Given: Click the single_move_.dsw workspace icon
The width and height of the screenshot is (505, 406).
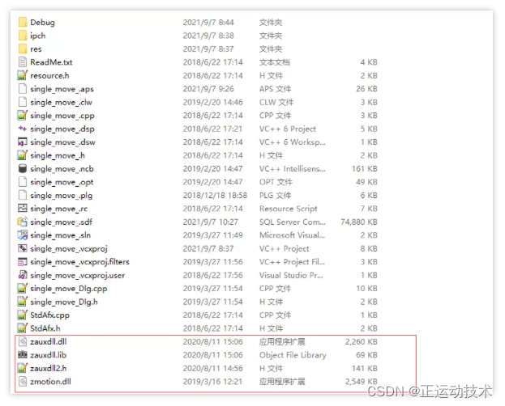Looking at the screenshot, I should pos(23,142).
